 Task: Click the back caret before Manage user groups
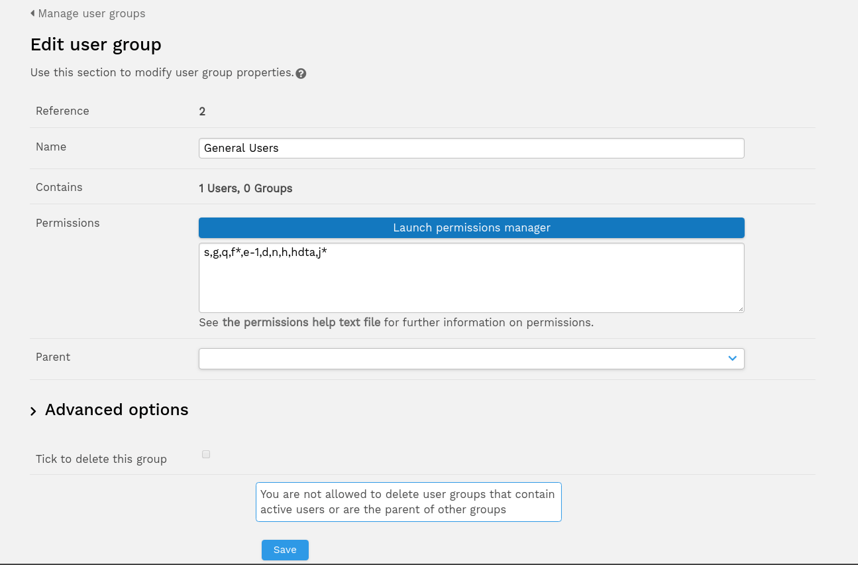(32, 13)
